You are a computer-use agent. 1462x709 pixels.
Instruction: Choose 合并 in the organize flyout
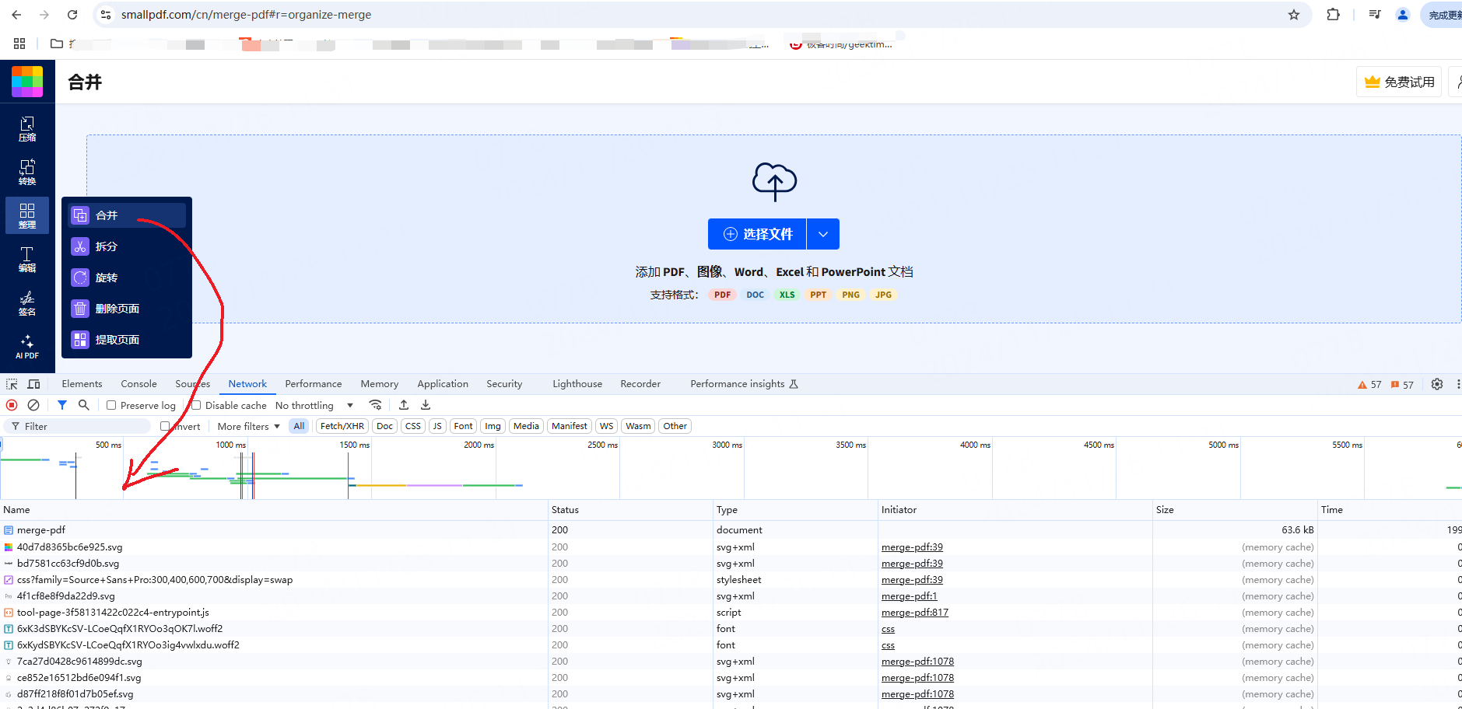tap(127, 215)
